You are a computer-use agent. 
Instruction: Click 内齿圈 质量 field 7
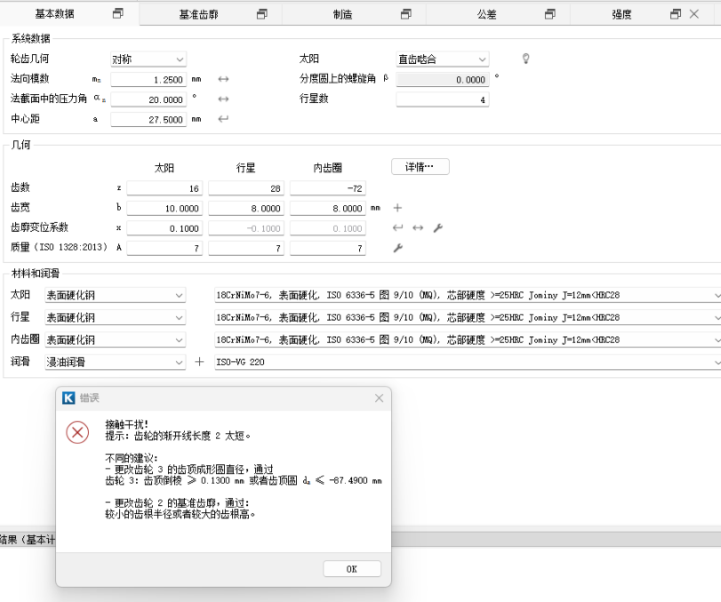[328, 248]
